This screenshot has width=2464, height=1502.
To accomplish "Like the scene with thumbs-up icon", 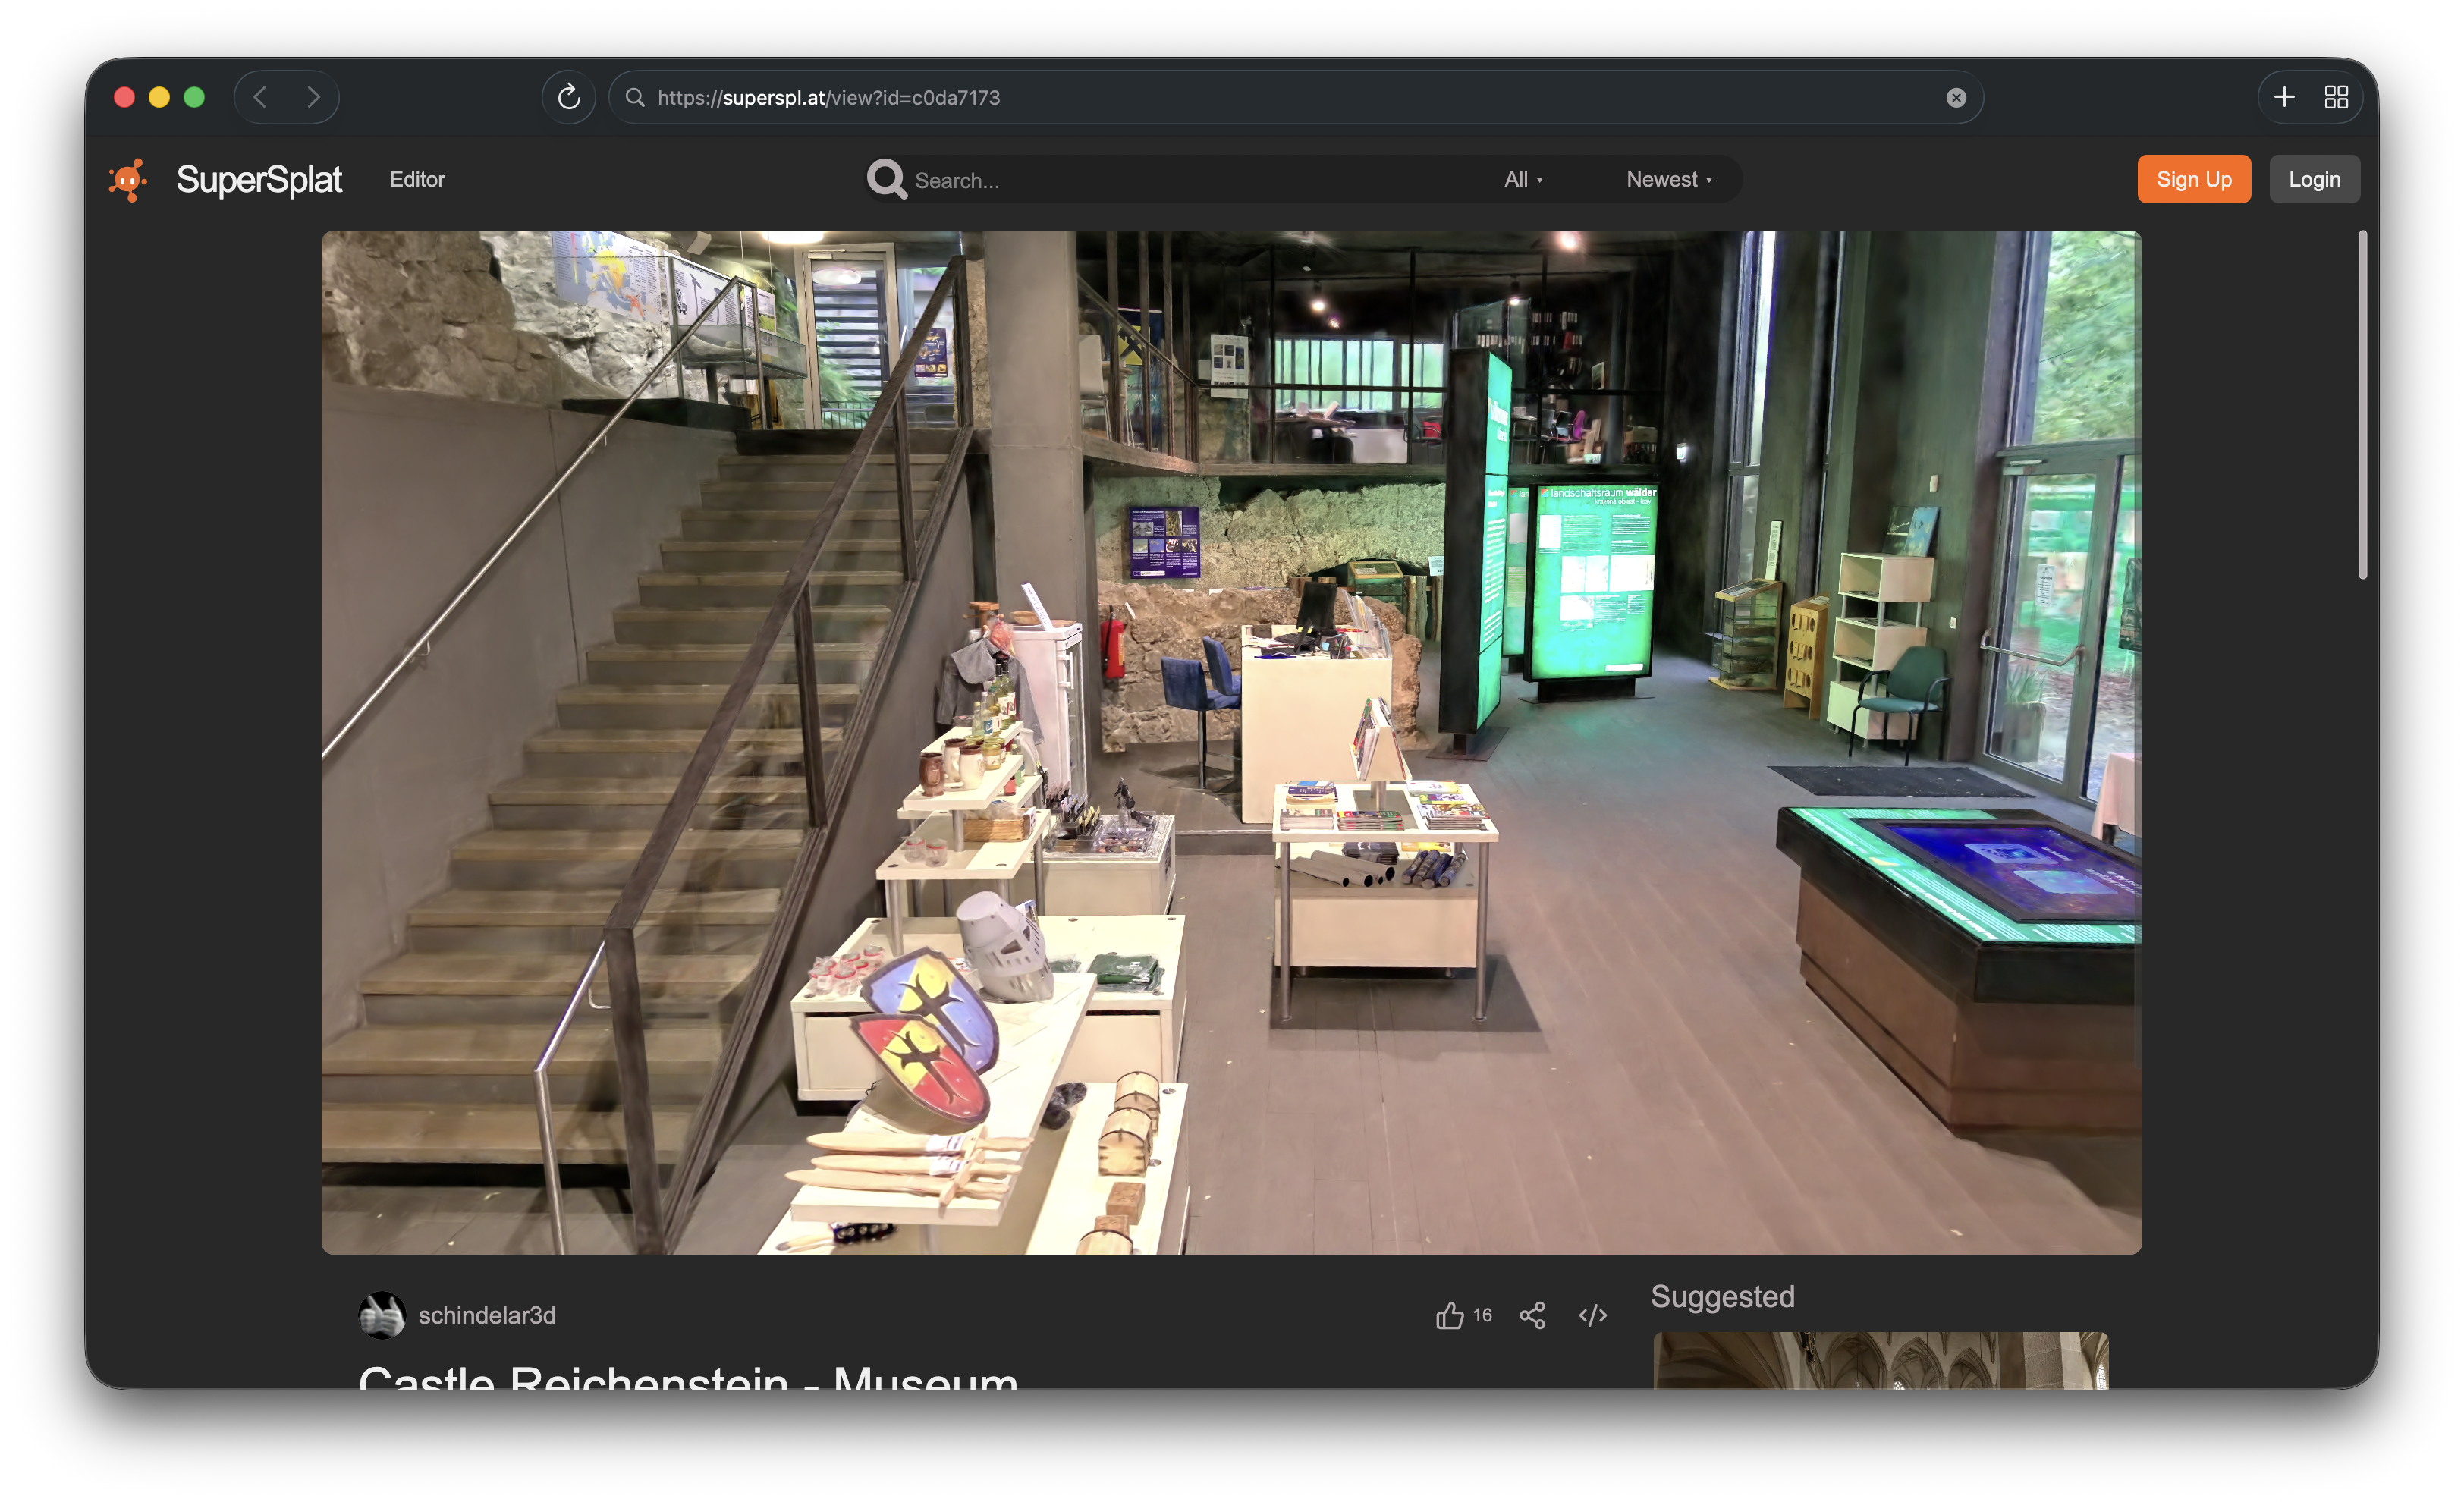I will [1449, 1315].
